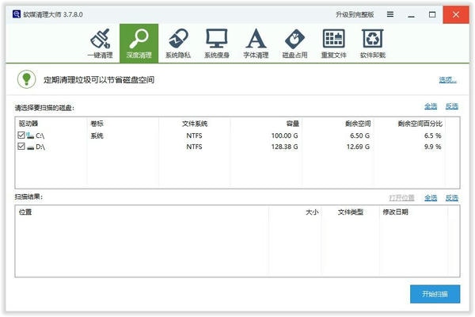Sort by 剩余空间 column header
The width and height of the screenshot is (475, 317).
[338, 124]
